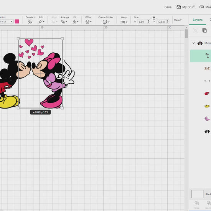Click the Deselect icon in the toolbar
This screenshot has width=211, height=211.
click(x=30, y=21)
